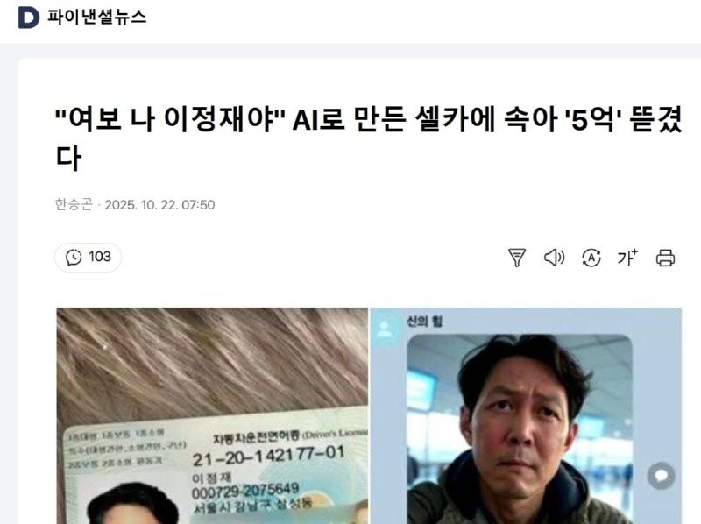The width and height of the screenshot is (701, 524).
Task: Open the driver's license photo
Action: coord(212,416)
